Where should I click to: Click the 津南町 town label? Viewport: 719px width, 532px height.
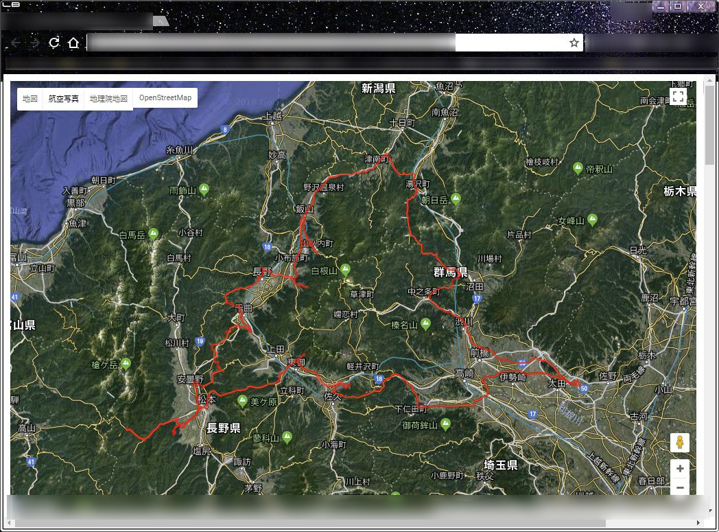tap(376, 159)
